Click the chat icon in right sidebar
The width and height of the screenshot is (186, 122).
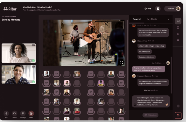tap(178, 21)
